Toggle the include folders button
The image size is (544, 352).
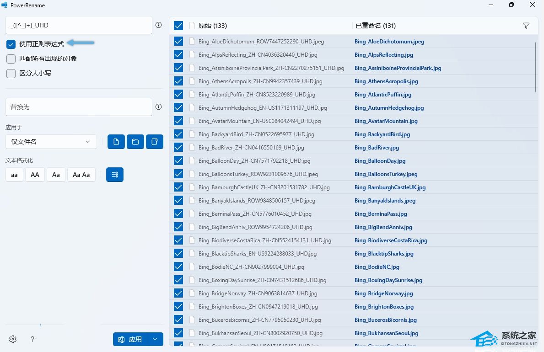[135, 142]
